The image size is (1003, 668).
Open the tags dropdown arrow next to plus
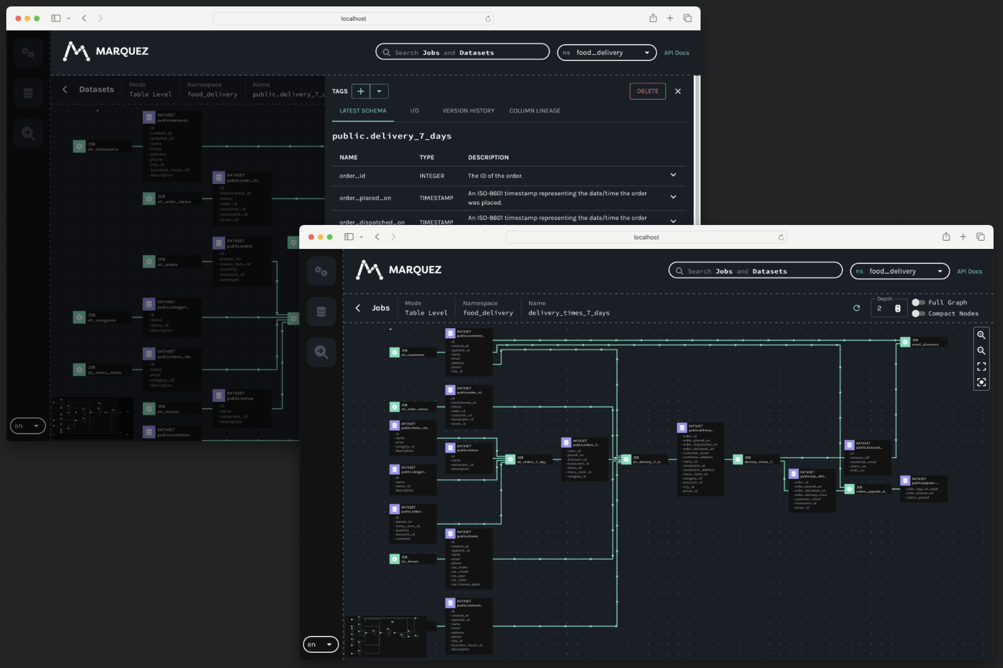[x=379, y=91]
